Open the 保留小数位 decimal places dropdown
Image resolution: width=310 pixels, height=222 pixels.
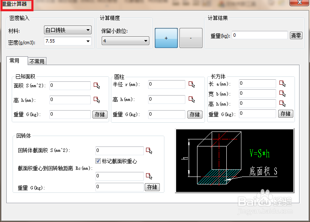[x=126, y=41]
